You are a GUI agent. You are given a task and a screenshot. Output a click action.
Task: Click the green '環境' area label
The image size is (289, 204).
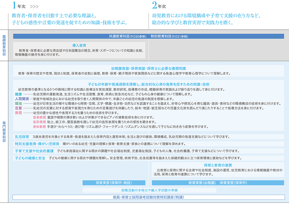[x=18, y=104]
